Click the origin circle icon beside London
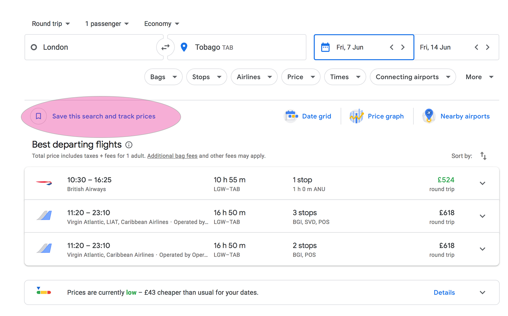 coord(34,47)
